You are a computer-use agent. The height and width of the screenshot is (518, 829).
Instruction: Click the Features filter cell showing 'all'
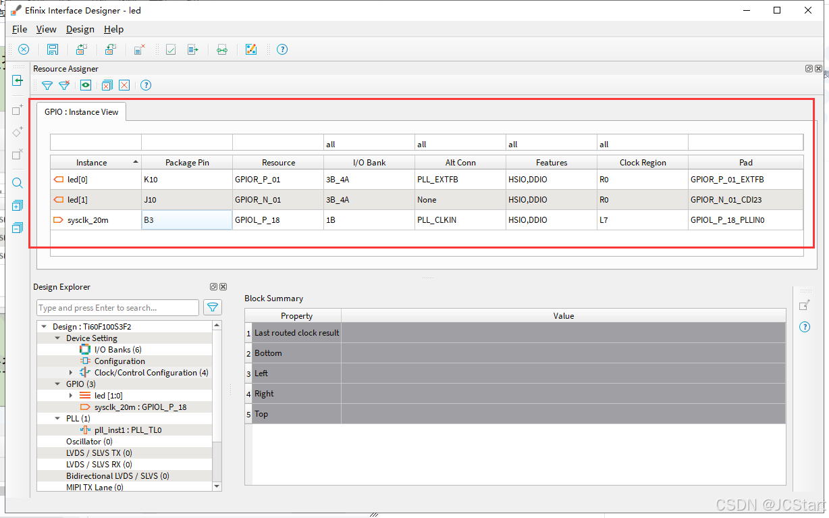[552, 144]
